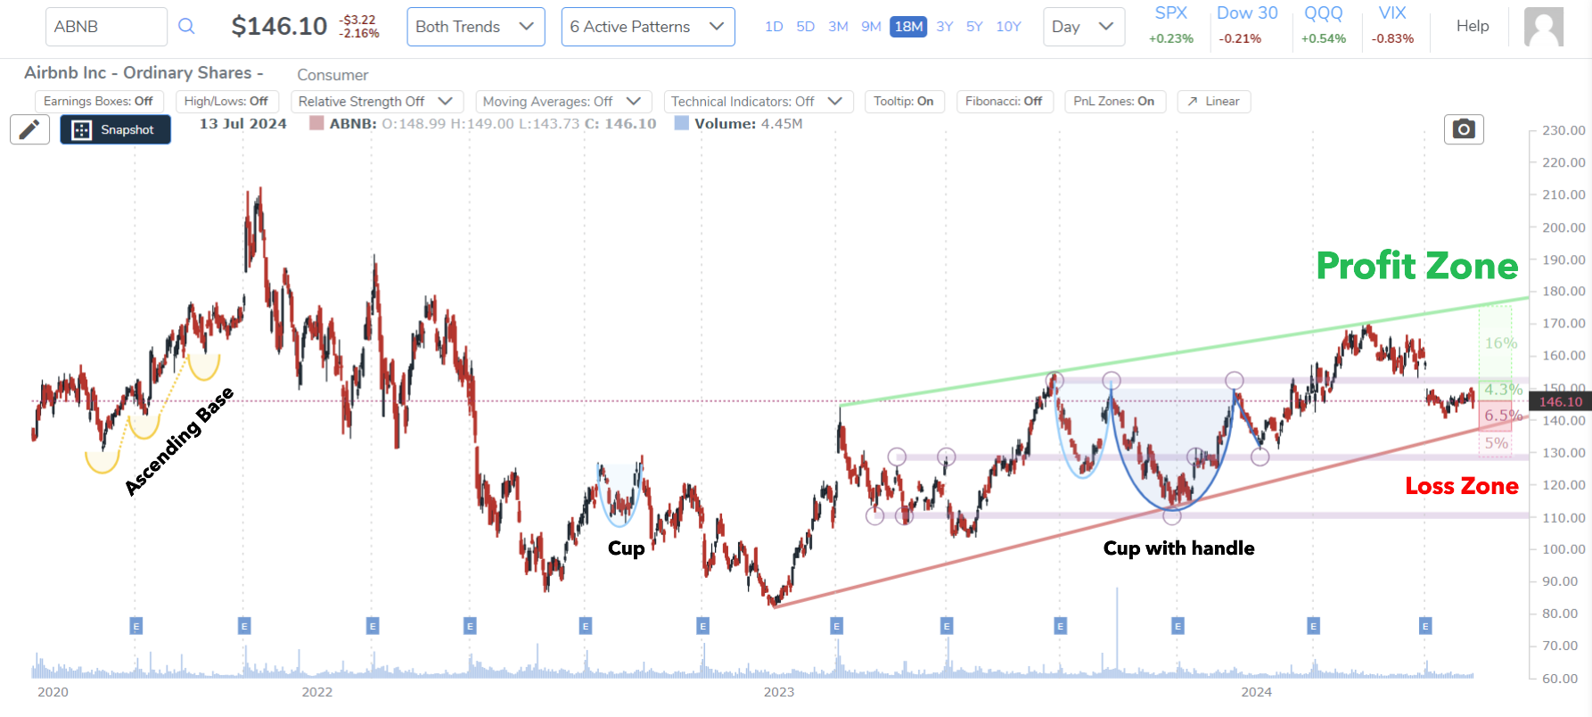
Task: Select the pencil drawing tool
Action: point(29,130)
